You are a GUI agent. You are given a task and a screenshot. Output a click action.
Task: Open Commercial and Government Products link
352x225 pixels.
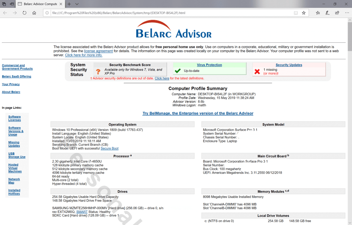pyautogui.click(x=17, y=67)
